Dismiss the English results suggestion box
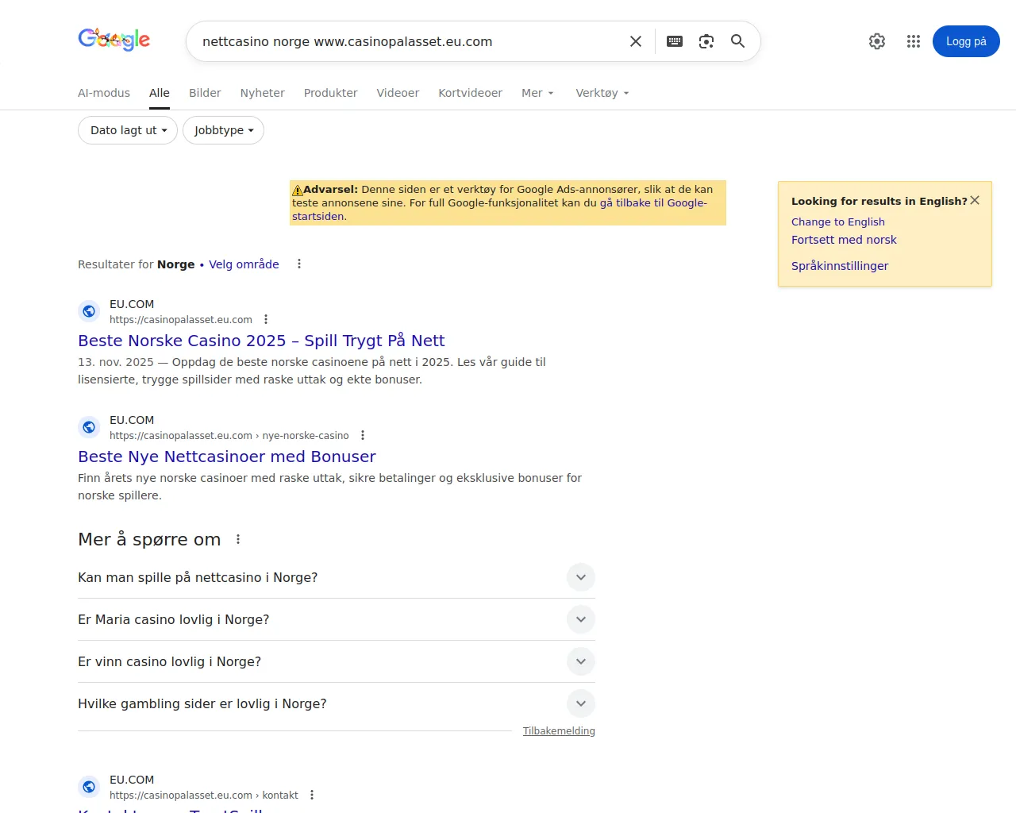 pyautogui.click(x=975, y=200)
